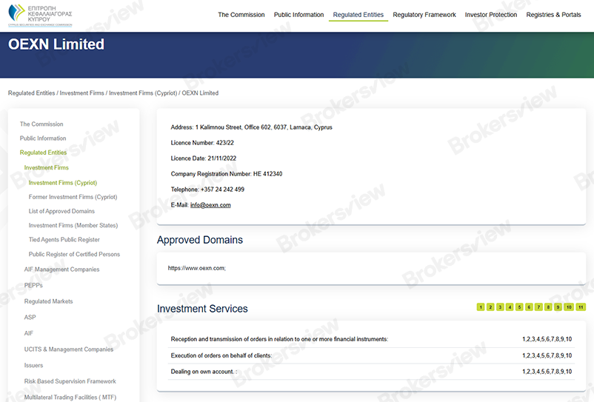
Task: Open AIF in the sidebar
Action: [28, 333]
